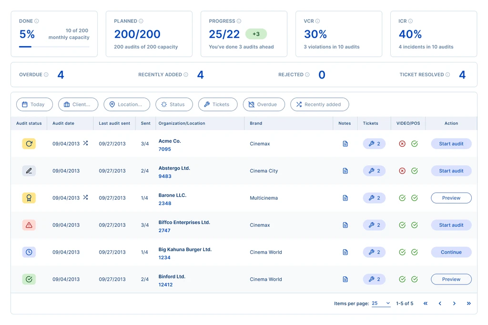The image size is (488, 325).
Task: Open the notes document icon for Acme Co.
Action: (x=345, y=143)
